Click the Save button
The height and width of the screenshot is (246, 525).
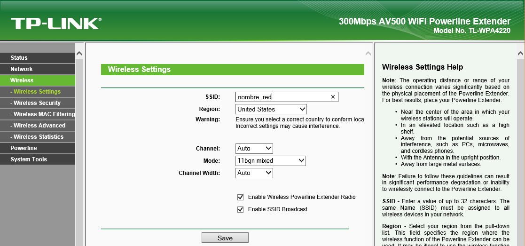point(225,238)
